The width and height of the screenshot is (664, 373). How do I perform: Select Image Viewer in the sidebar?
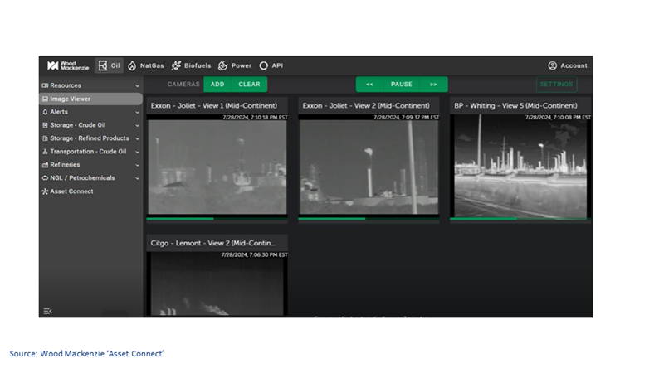click(70, 99)
